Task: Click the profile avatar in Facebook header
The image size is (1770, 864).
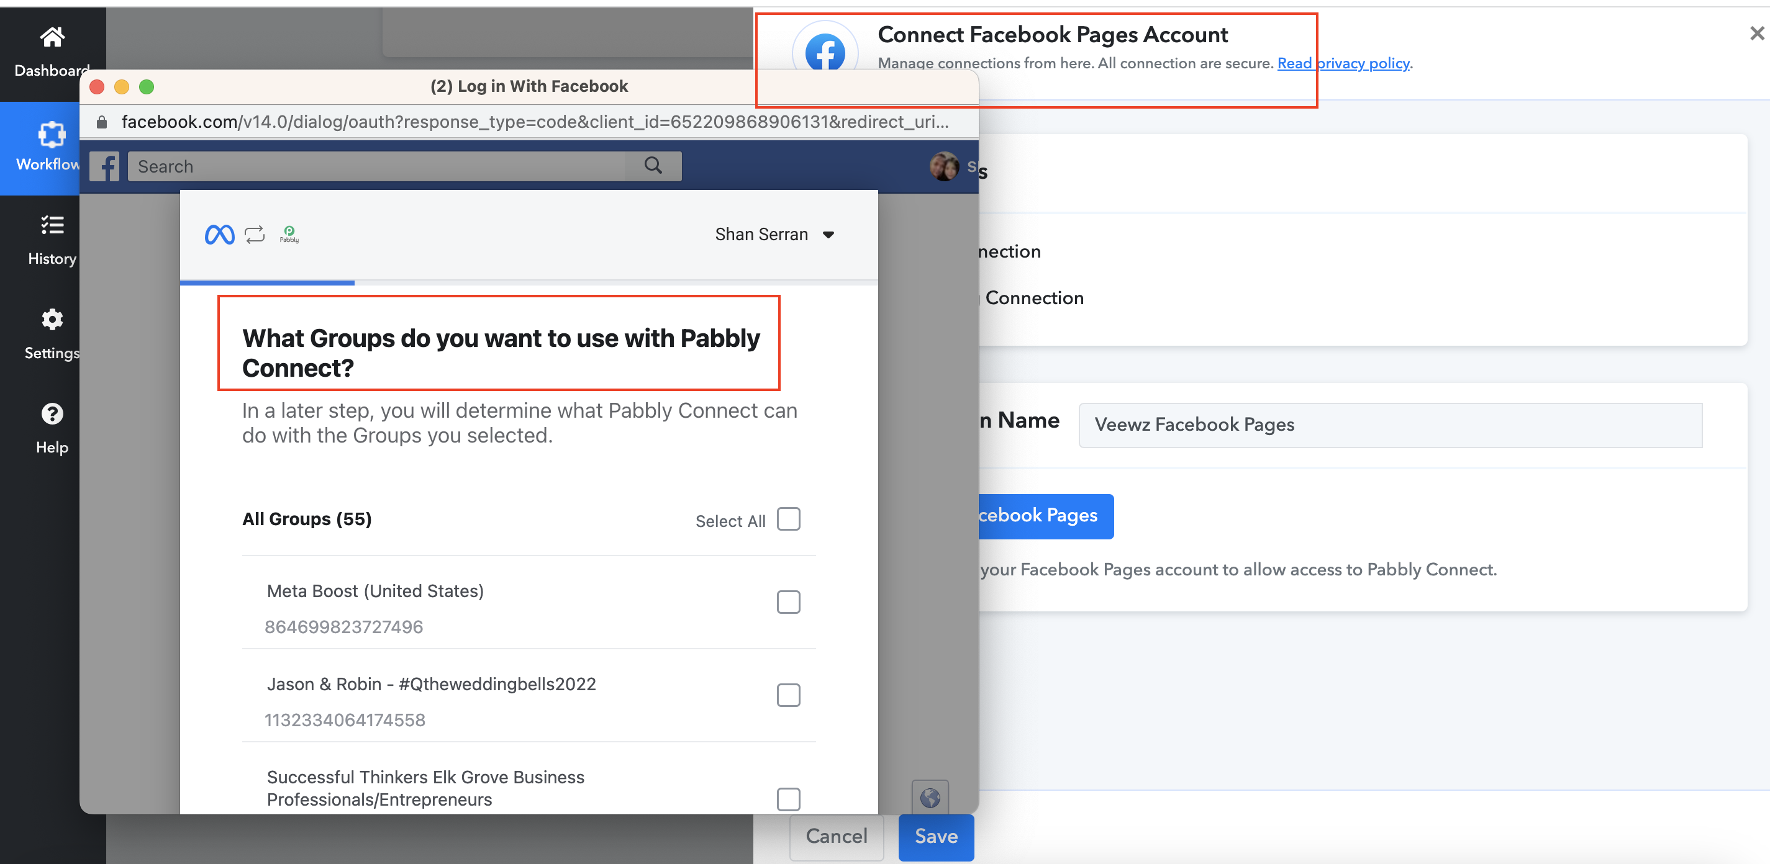Action: pyautogui.click(x=944, y=166)
